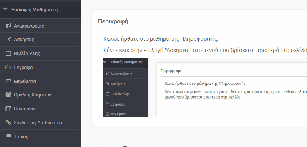Open the Ασκήσεις menu item

24,40
